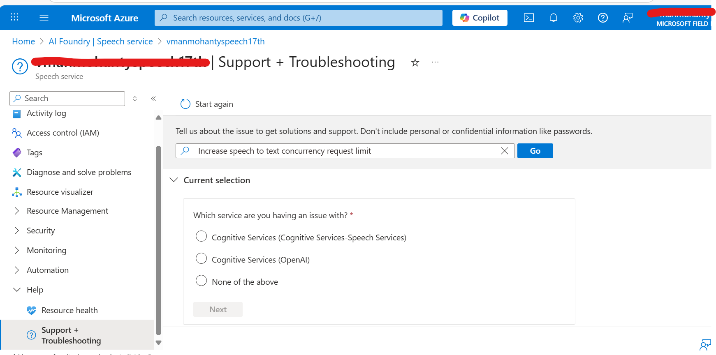Select Cognitive Services (OpenAI) radio option
This screenshot has width=716, height=355.
(x=201, y=258)
